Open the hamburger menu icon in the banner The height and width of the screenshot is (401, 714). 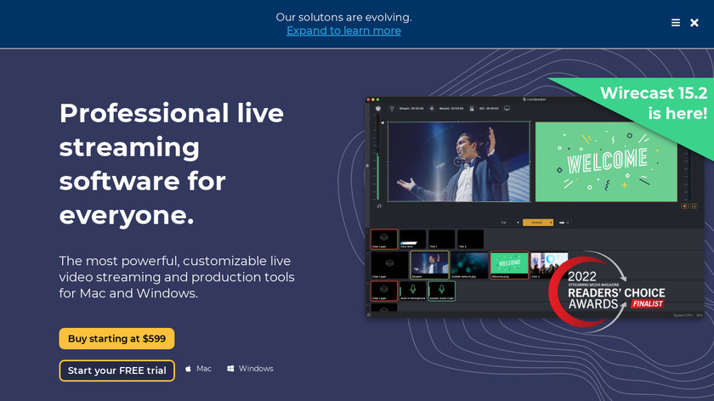[x=675, y=23]
